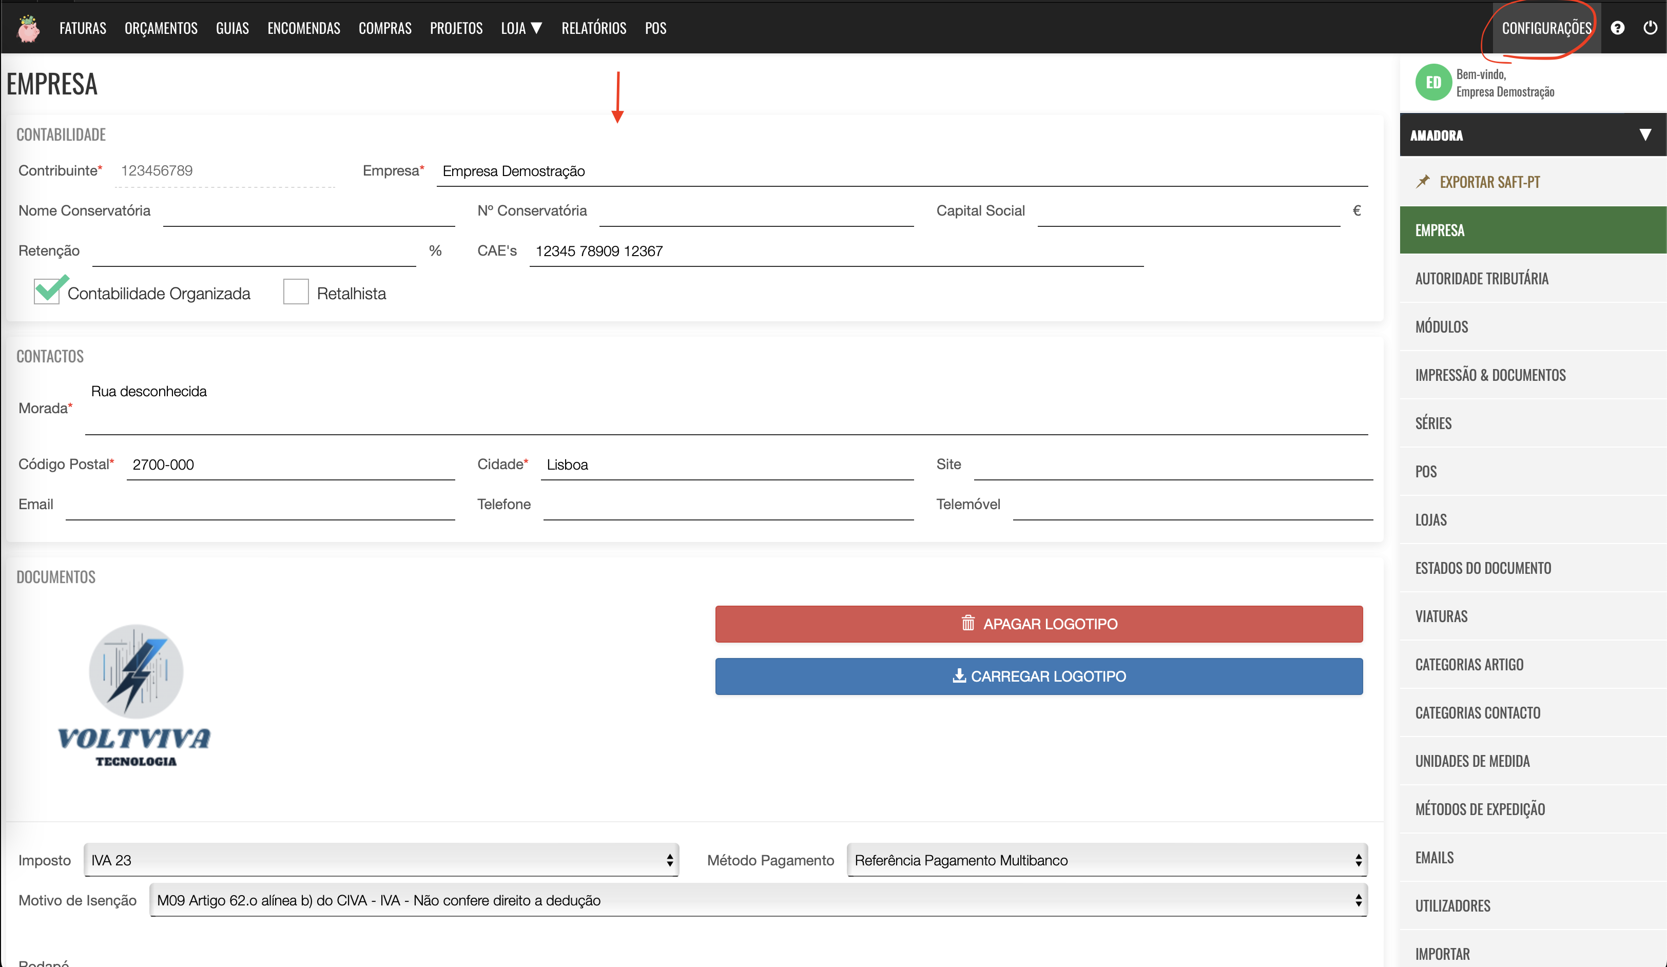
Task: Click trash icon on Apagar Logotipo
Action: coord(968,623)
